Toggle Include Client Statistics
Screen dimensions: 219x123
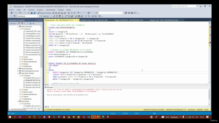click(72, 16)
